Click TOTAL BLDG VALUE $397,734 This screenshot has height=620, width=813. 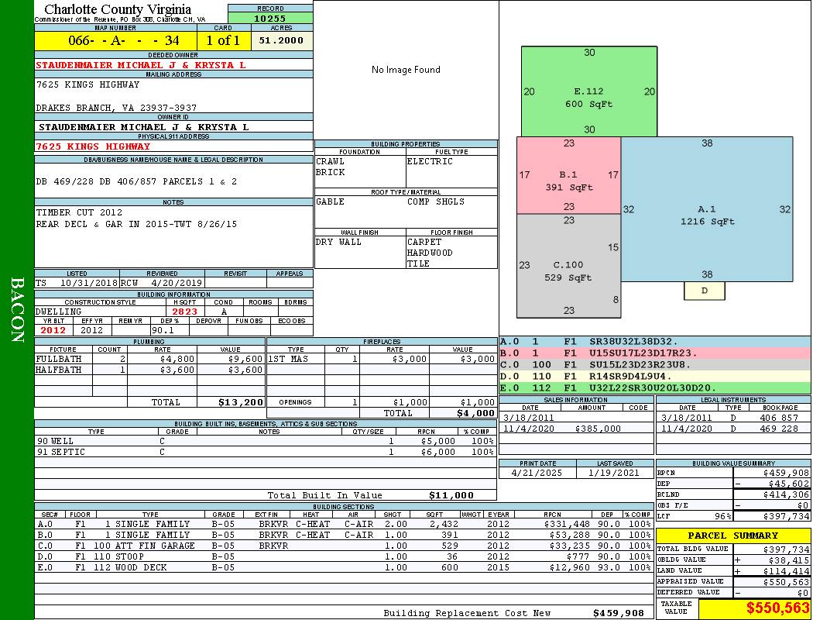tap(786, 549)
